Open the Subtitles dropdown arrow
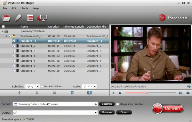 click(x=38, y=86)
